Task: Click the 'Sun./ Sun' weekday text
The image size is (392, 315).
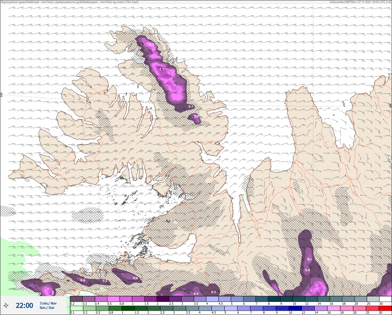Action: tap(47, 308)
